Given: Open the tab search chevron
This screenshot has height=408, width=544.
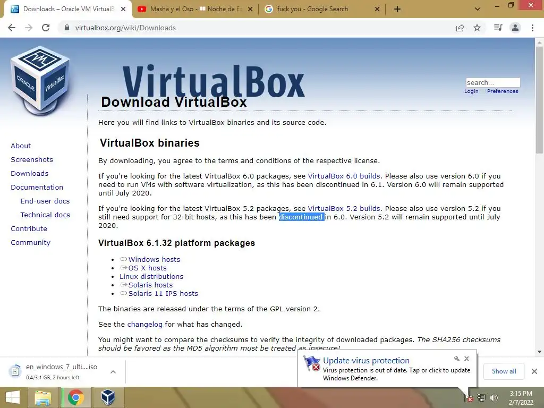Looking at the screenshot, I should click(x=478, y=9).
